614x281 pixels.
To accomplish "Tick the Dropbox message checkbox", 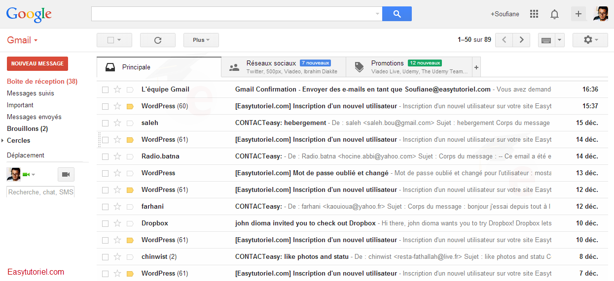I will 105,223.
